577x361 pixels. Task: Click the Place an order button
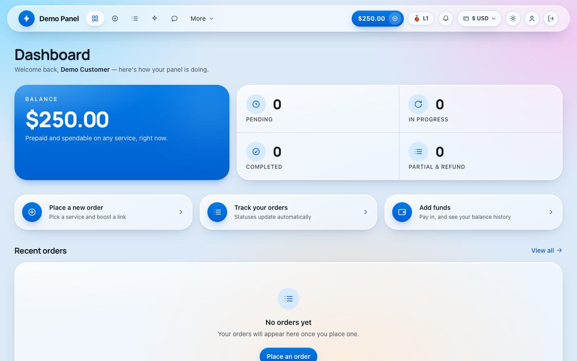pyautogui.click(x=288, y=356)
